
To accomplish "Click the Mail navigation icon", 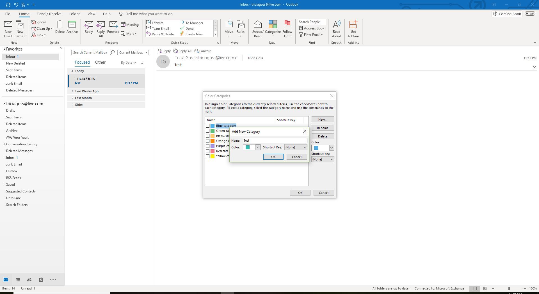I will 6,280.
